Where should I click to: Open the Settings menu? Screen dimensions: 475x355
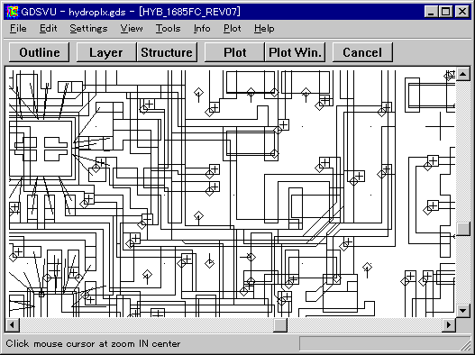pyautogui.click(x=88, y=29)
